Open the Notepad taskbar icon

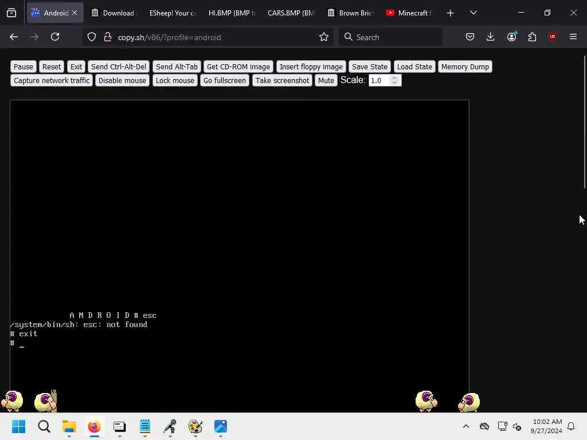click(x=145, y=426)
